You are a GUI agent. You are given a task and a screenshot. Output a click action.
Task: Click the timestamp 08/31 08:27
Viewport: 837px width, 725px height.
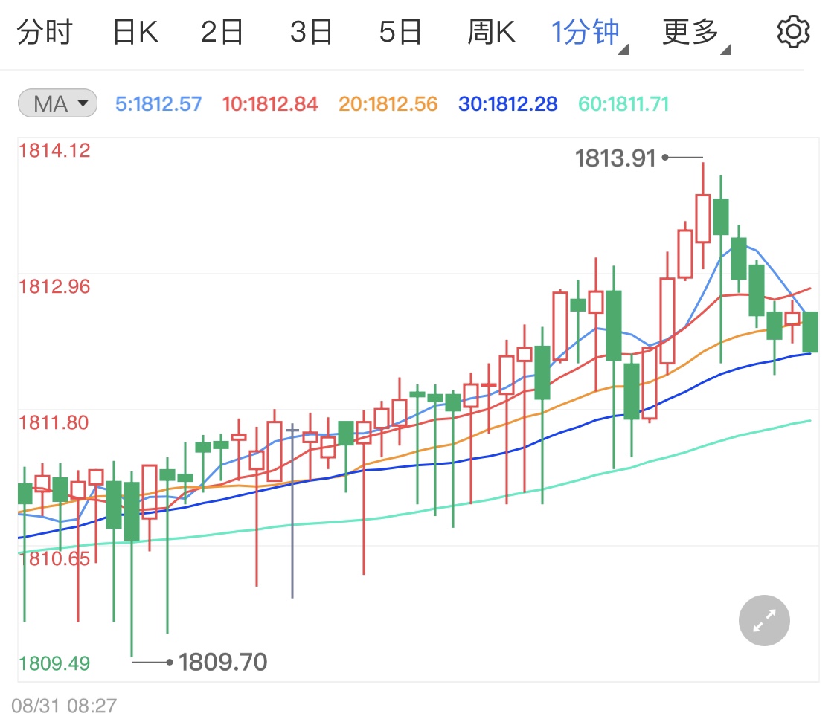64,706
